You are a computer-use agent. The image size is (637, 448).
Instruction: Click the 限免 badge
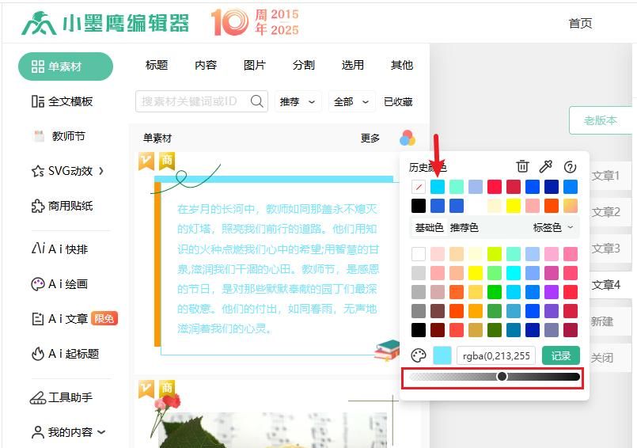point(104,318)
